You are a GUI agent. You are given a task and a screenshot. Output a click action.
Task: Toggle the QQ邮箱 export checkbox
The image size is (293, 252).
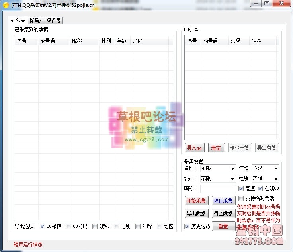[x=42, y=227]
